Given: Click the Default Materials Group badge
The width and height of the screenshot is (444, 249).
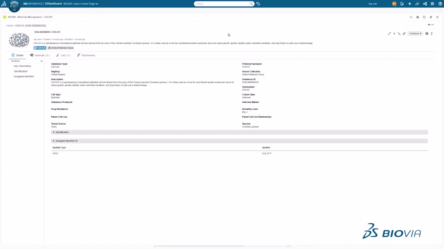Looking at the screenshot, I should pos(61,48).
